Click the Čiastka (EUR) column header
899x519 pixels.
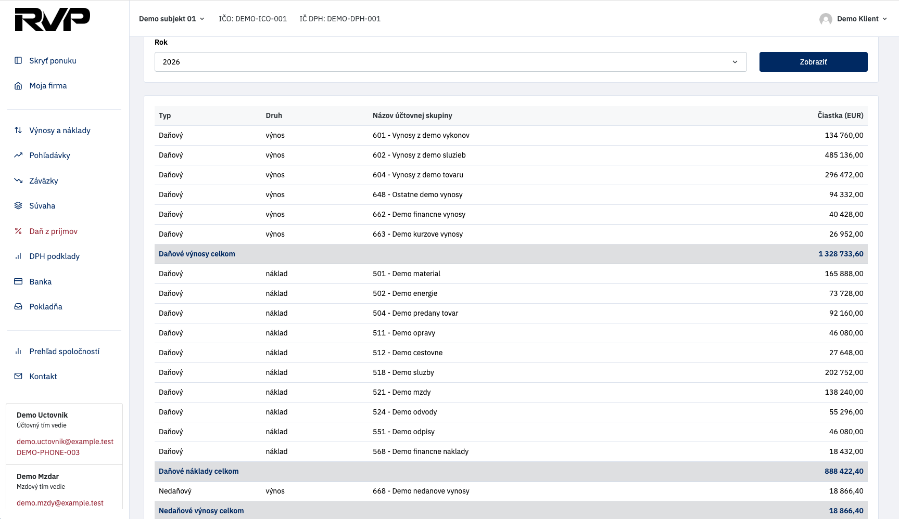point(840,115)
